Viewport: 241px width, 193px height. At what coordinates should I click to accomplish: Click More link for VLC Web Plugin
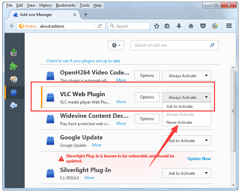(x=121, y=102)
